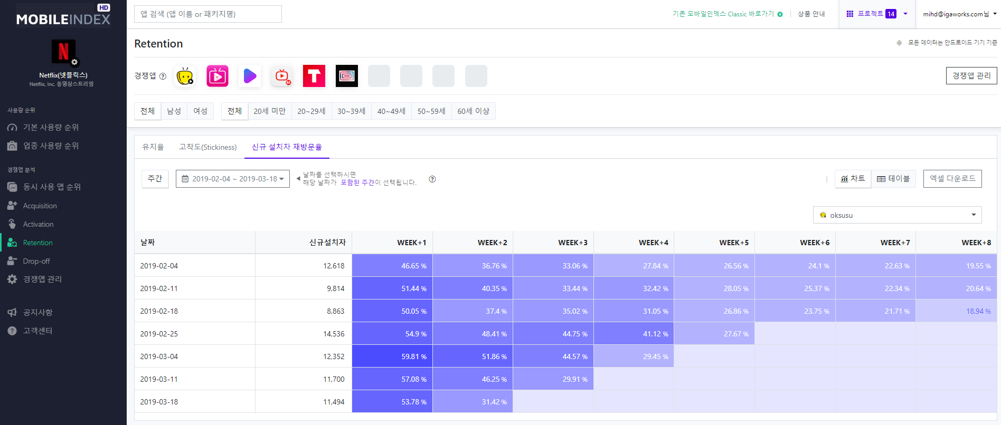Click the 59.81 % heatmap cell
The height and width of the screenshot is (425, 1001).
392,356
